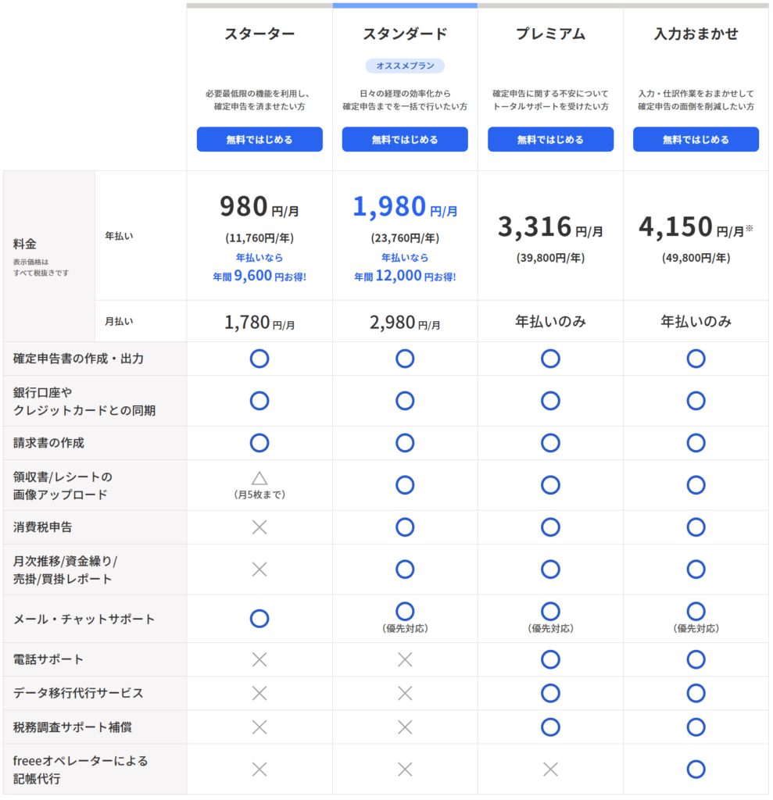773x800 pixels.
Task: Click circle icon for 電話サポート in プレミアム
Action: (x=550, y=659)
